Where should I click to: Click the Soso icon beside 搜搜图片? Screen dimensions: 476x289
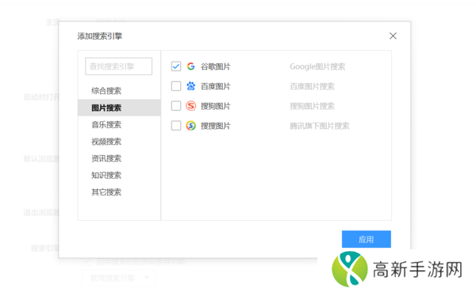coord(190,125)
